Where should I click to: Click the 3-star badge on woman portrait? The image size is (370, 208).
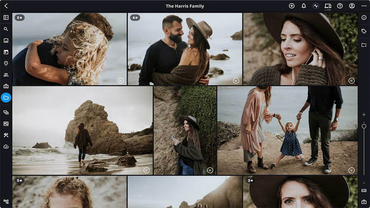click(x=250, y=181)
